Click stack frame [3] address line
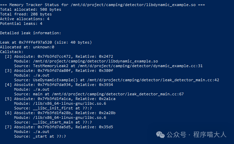The height and width of the screenshot is (144, 234). [64, 71]
